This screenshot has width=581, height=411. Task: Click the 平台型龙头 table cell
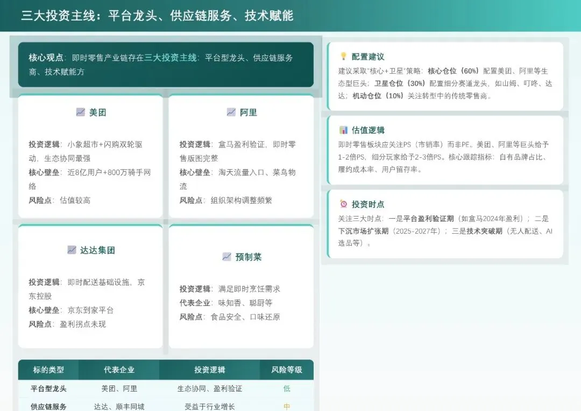pos(48,389)
